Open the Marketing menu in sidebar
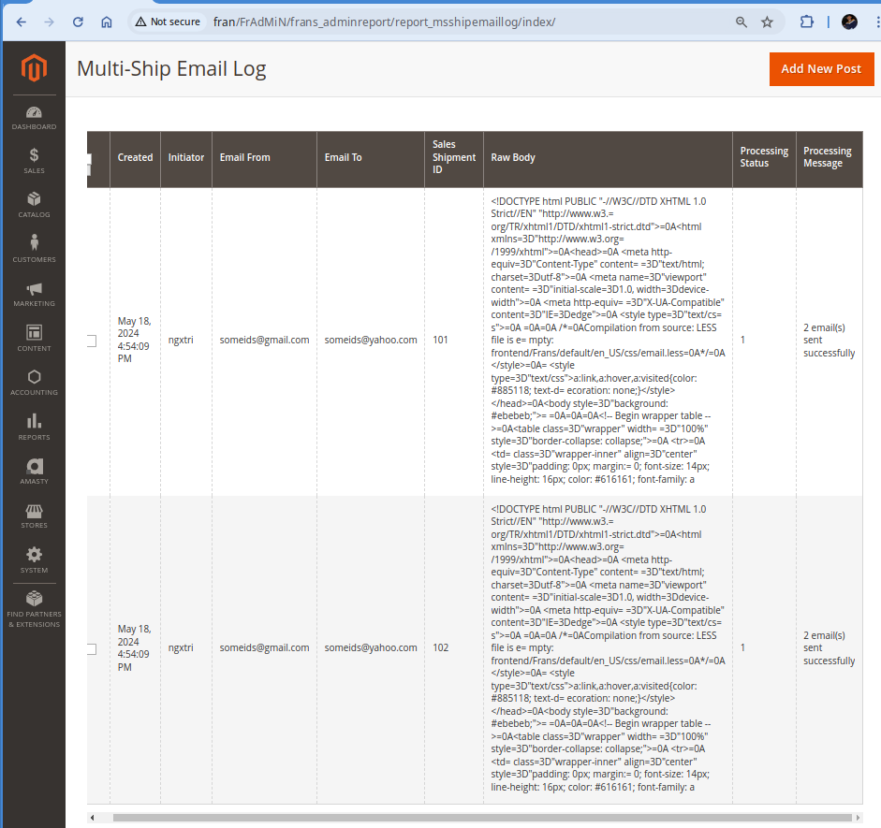 pyautogui.click(x=34, y=294)
